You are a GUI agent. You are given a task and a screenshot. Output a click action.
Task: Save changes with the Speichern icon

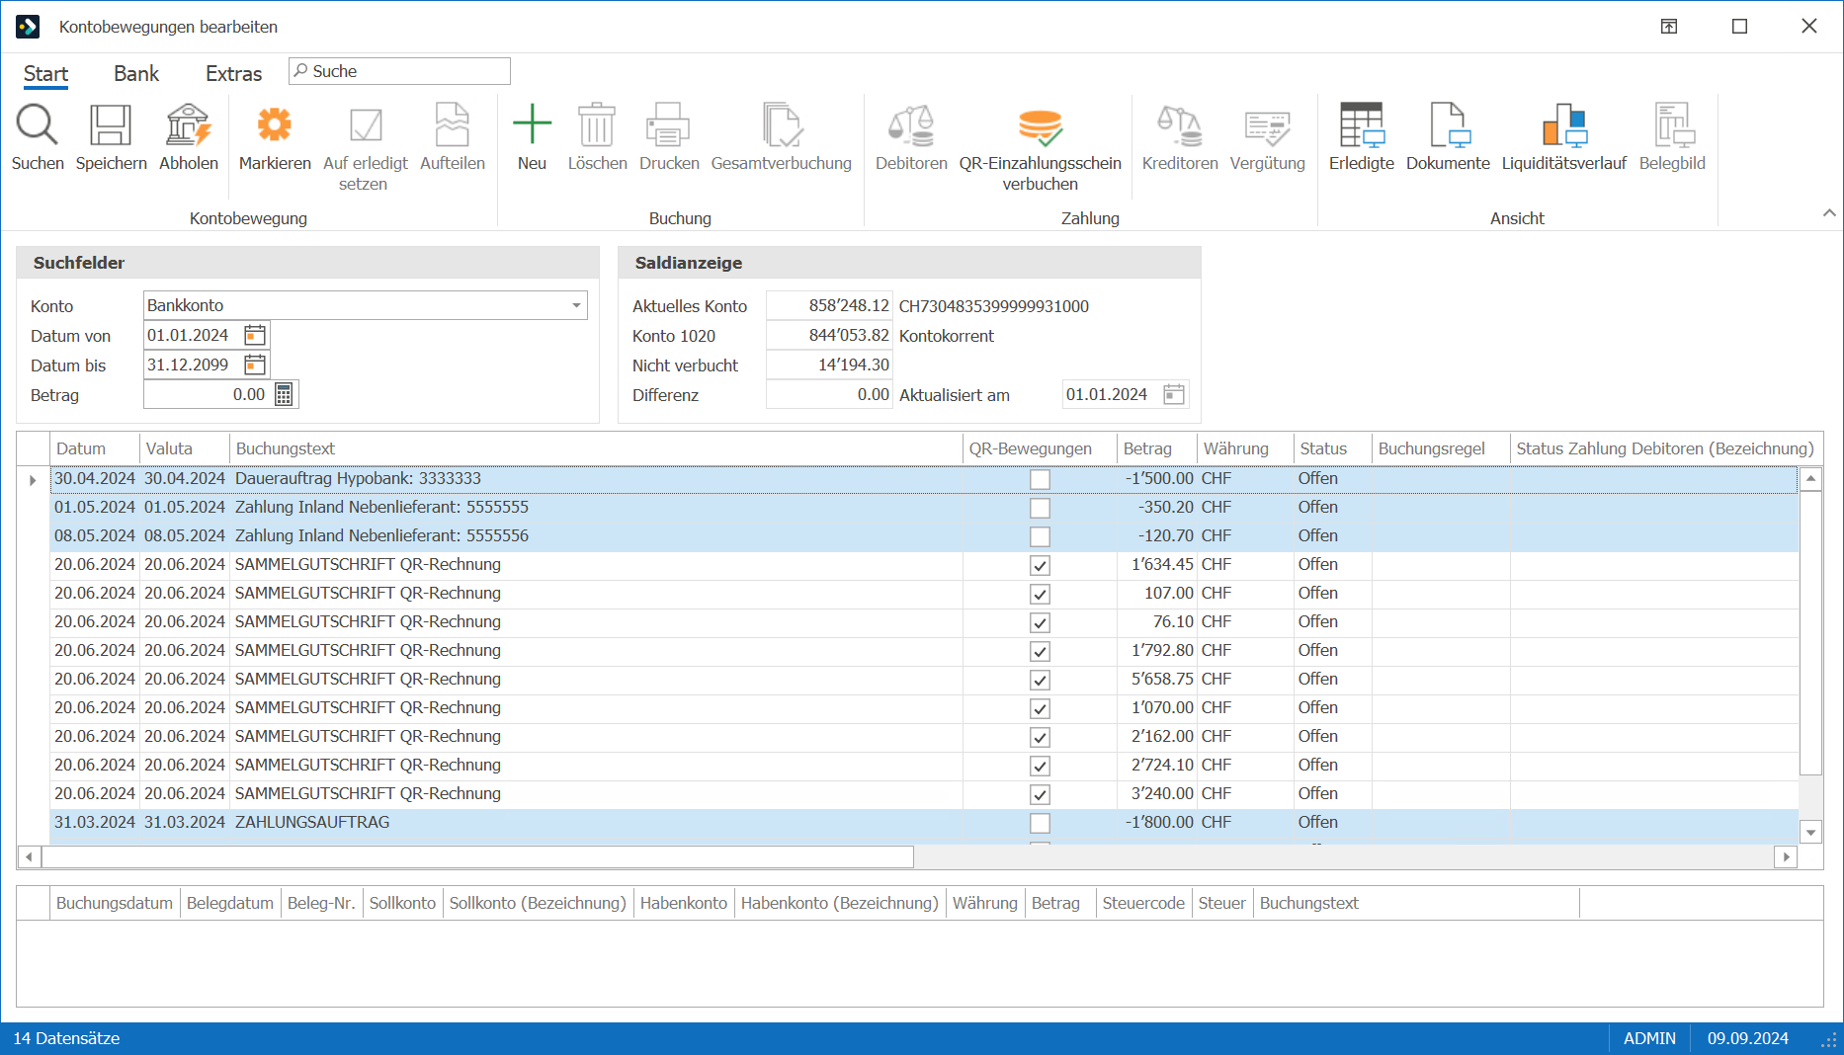[x=111, y=125]
